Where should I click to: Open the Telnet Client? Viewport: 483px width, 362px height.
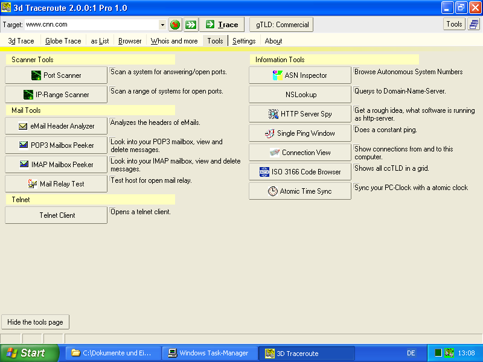[x=56, y=215]
